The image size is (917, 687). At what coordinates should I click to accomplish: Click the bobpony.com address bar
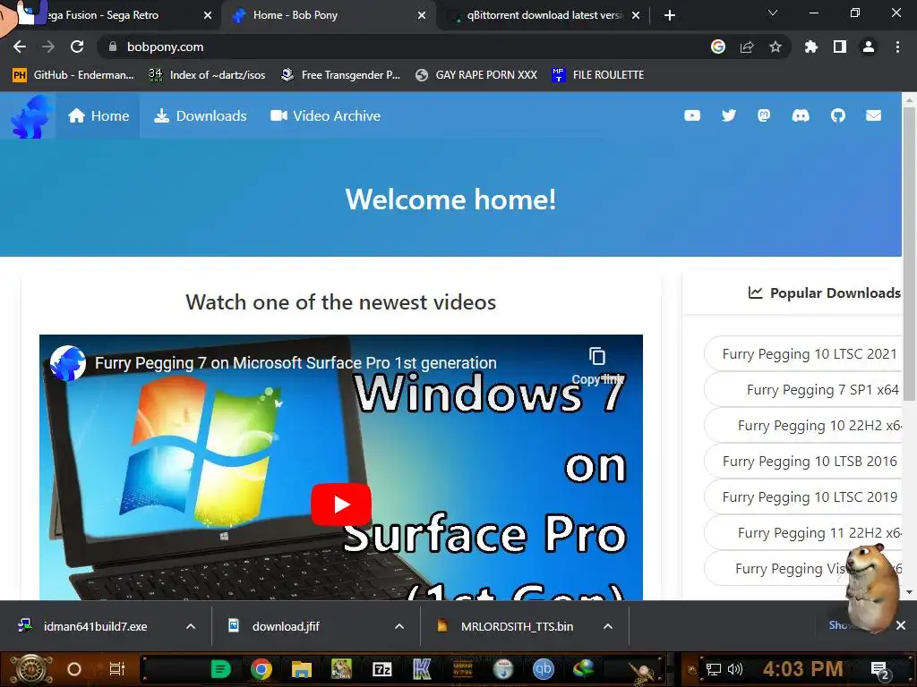tap(404, 47)
